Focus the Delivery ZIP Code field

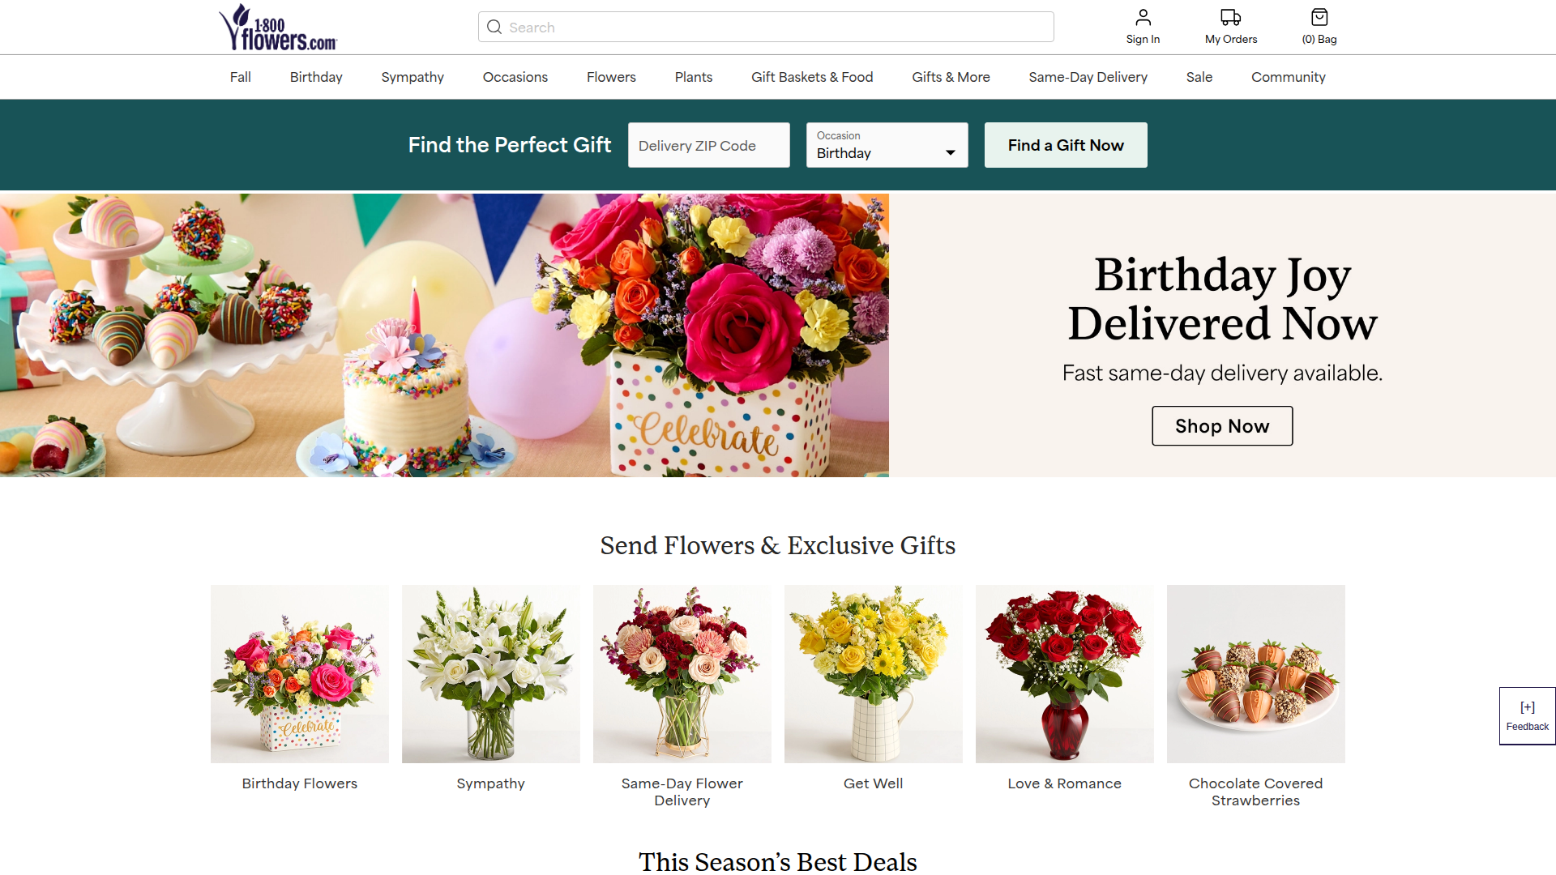click(x=708, y=146)
